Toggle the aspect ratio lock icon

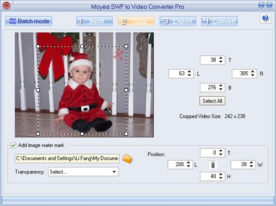coord(213,165)
